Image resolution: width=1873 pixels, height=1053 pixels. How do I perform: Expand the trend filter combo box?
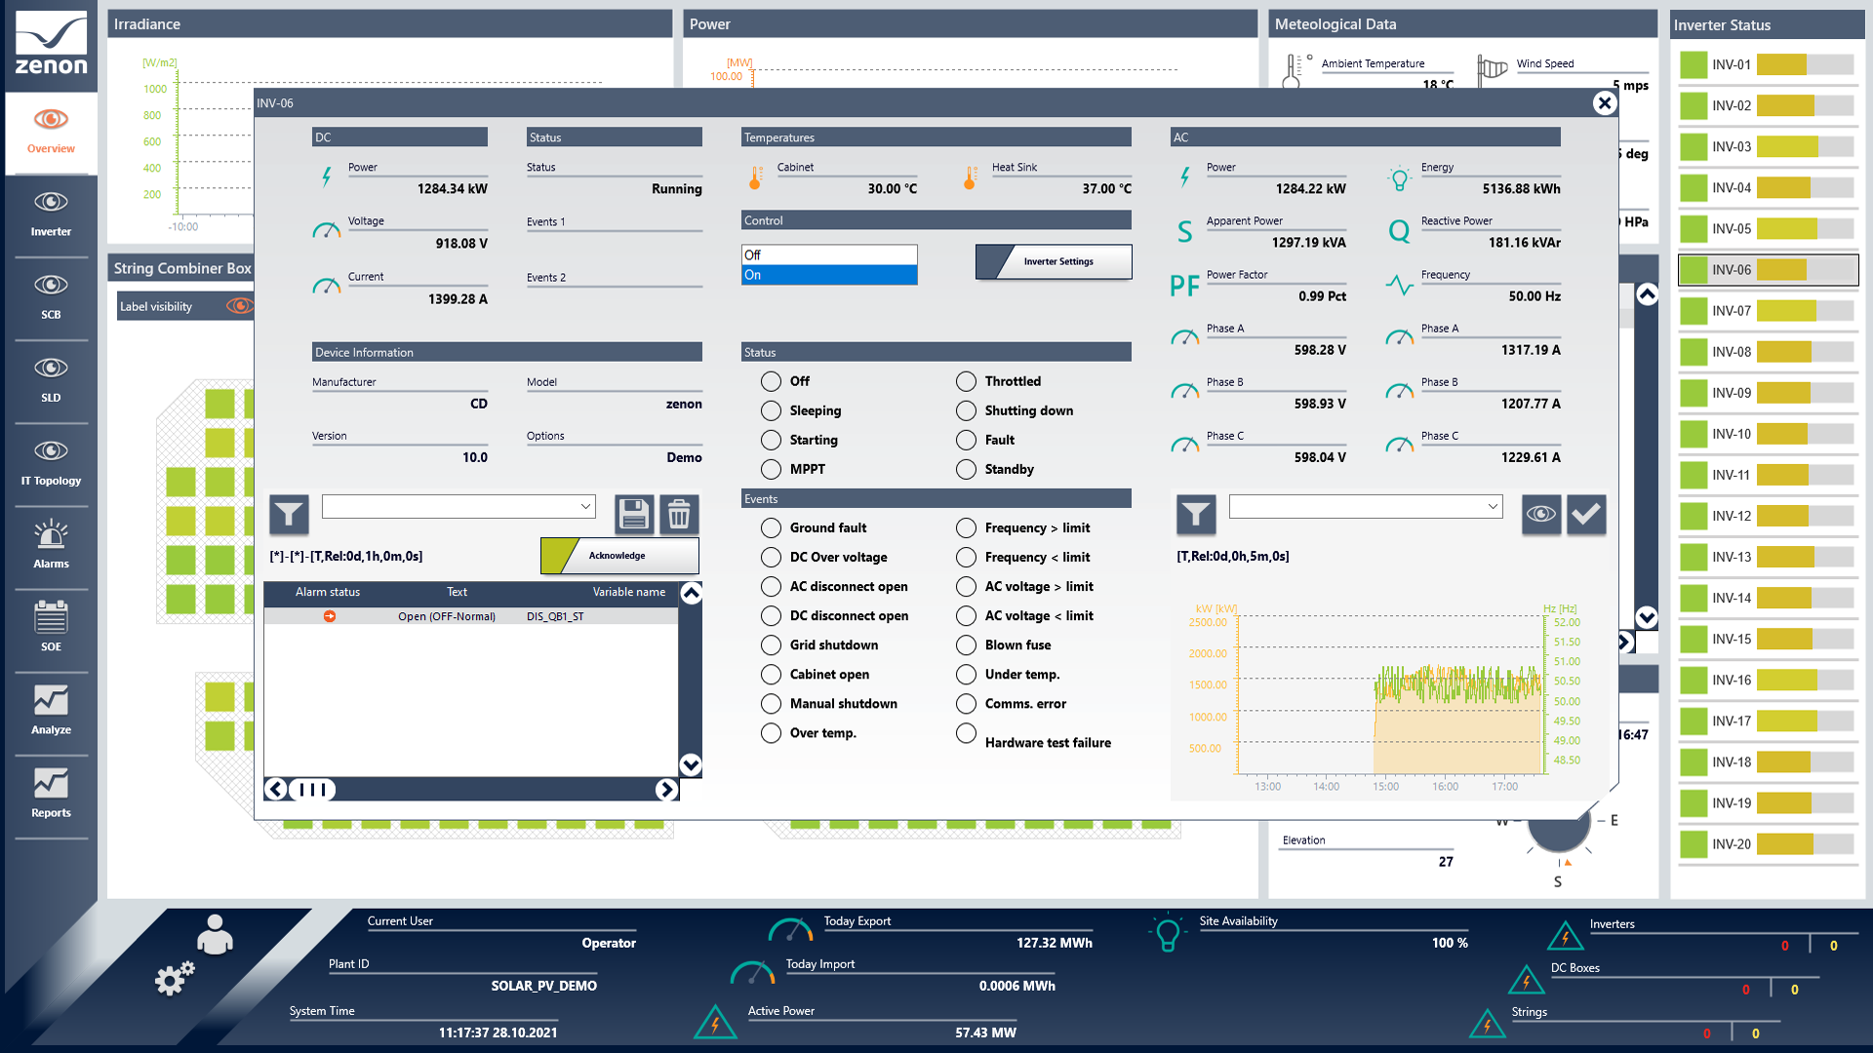tap(1493, 506)
